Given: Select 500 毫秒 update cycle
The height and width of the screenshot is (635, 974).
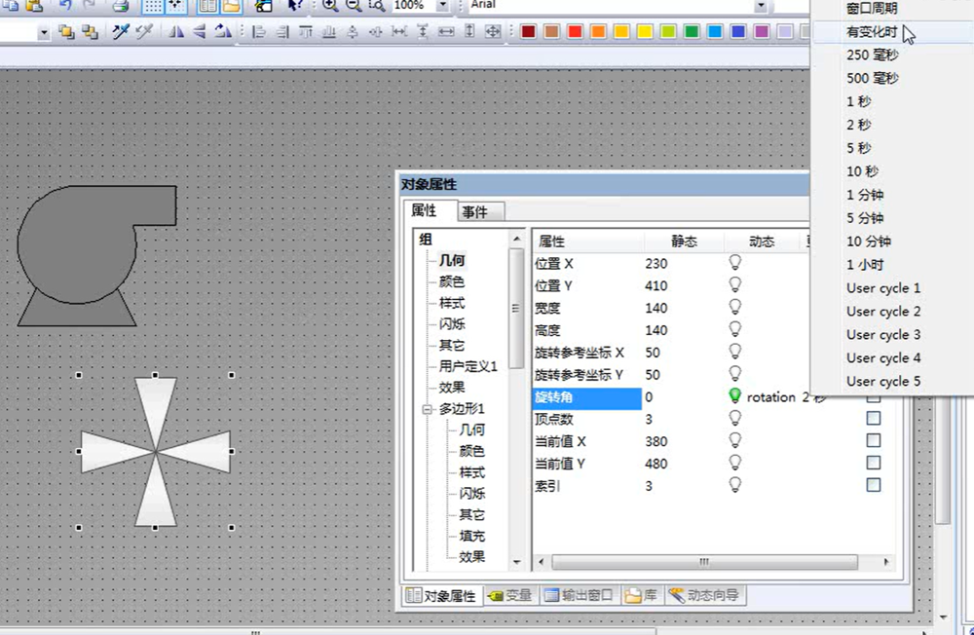Looking at the screenshot, I should point(872,78).
